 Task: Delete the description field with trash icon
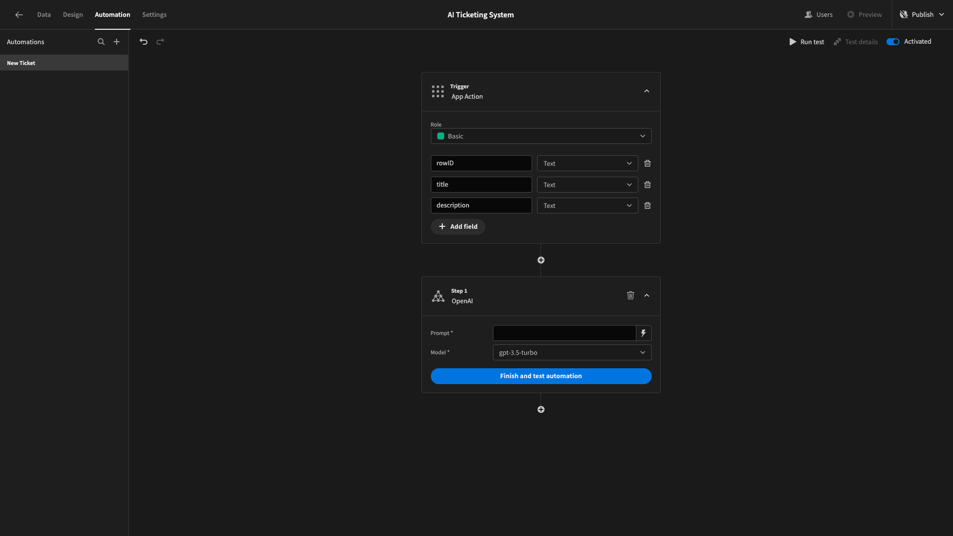pyautogui.click(x=647, y=205)
